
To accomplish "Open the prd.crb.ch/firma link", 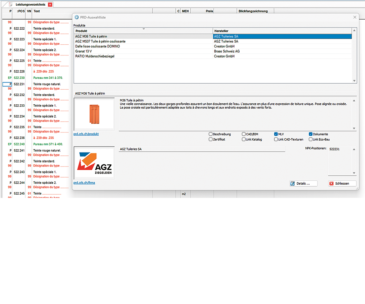I will [84, 183].
